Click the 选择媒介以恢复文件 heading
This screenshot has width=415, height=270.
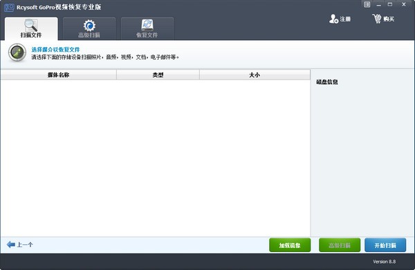[55, 50]
